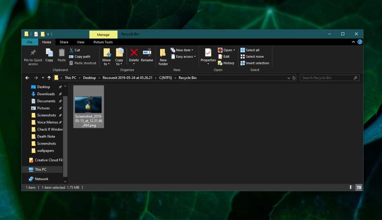Switch to the Home tab
This screenshot has height=220, width=382.
tap(47, 42)
